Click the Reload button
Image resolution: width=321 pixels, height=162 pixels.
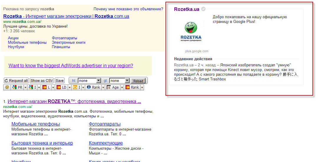coord(138,81)
